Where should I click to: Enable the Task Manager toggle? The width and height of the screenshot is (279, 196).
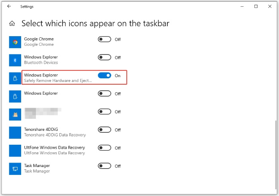click(x=104, y=166)
